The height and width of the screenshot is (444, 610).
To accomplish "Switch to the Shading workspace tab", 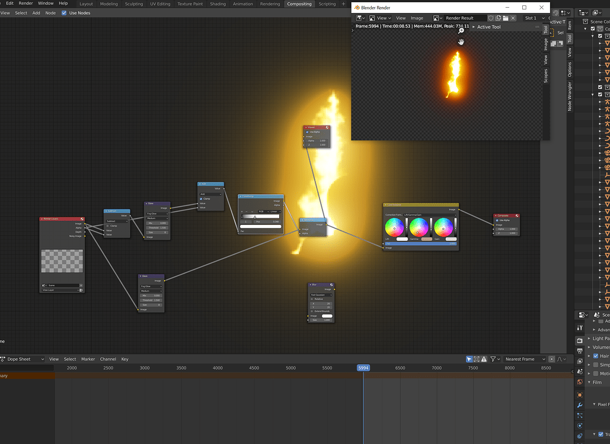I will (x=218, y=4).
